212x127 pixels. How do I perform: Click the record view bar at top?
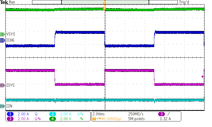[x=105, y=2]
